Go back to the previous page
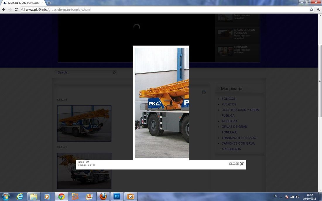Viewport: 322px width, 201px height. click(4, 10)
